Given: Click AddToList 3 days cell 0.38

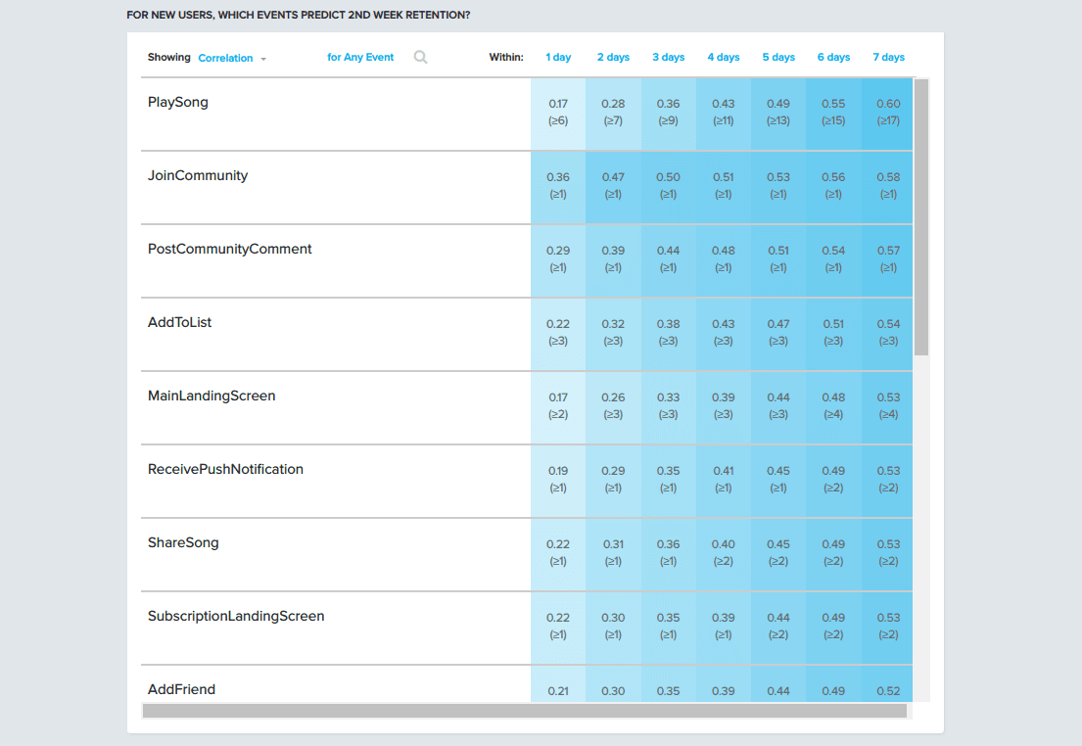Looking at the screenshot, I should click(x=668, y=332).
